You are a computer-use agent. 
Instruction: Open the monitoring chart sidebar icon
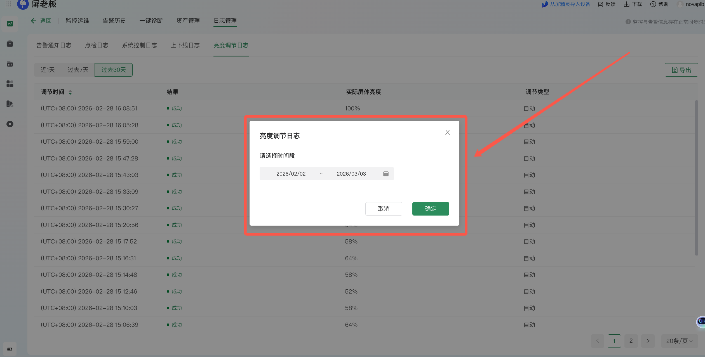point(10,24)
